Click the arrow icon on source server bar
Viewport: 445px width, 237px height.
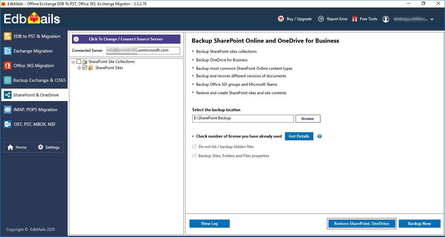pos(76,39)
